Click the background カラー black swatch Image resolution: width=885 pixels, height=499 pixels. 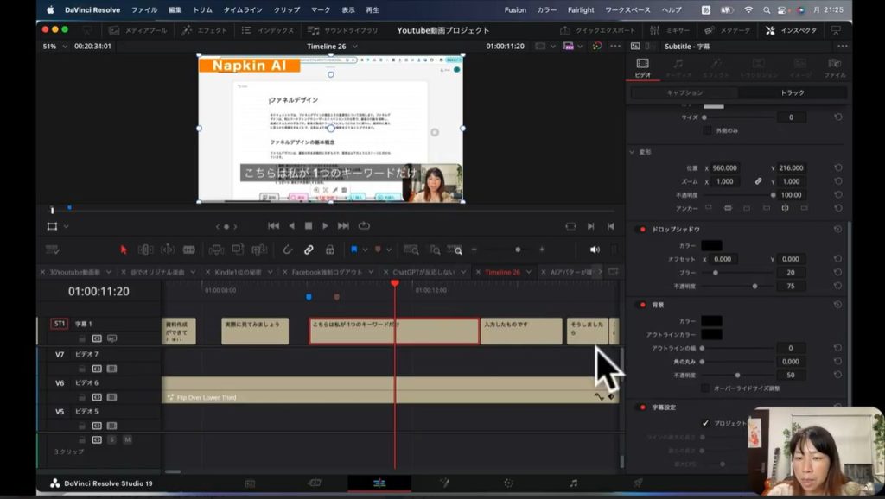pos(711,320)
